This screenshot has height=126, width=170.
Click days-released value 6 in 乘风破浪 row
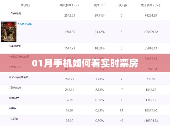(x=121, y=48)
